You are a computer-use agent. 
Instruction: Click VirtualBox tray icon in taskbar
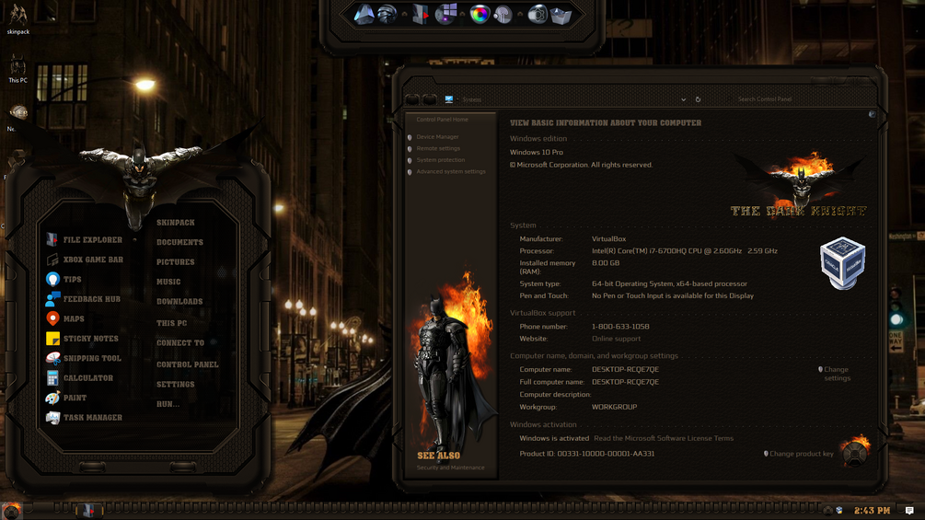coord(838,511)
